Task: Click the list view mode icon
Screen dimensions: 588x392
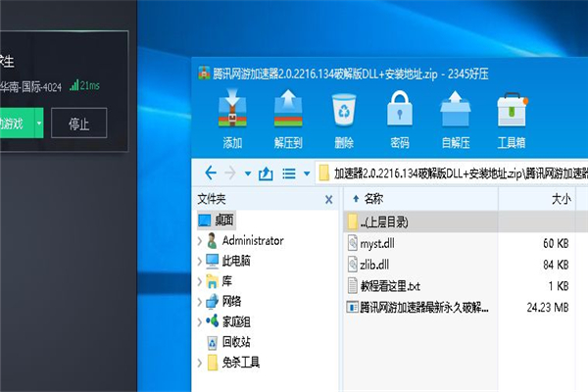Action: 289,173
